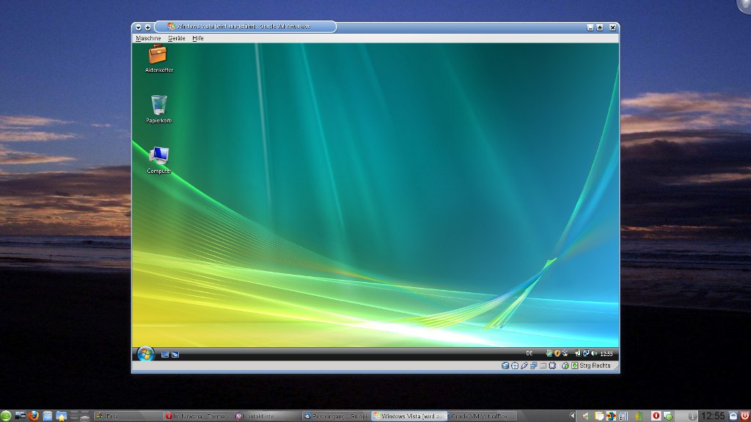Select the Computer desktop icon
This screenshot has width=751, height=422.
tap(158, 160)
